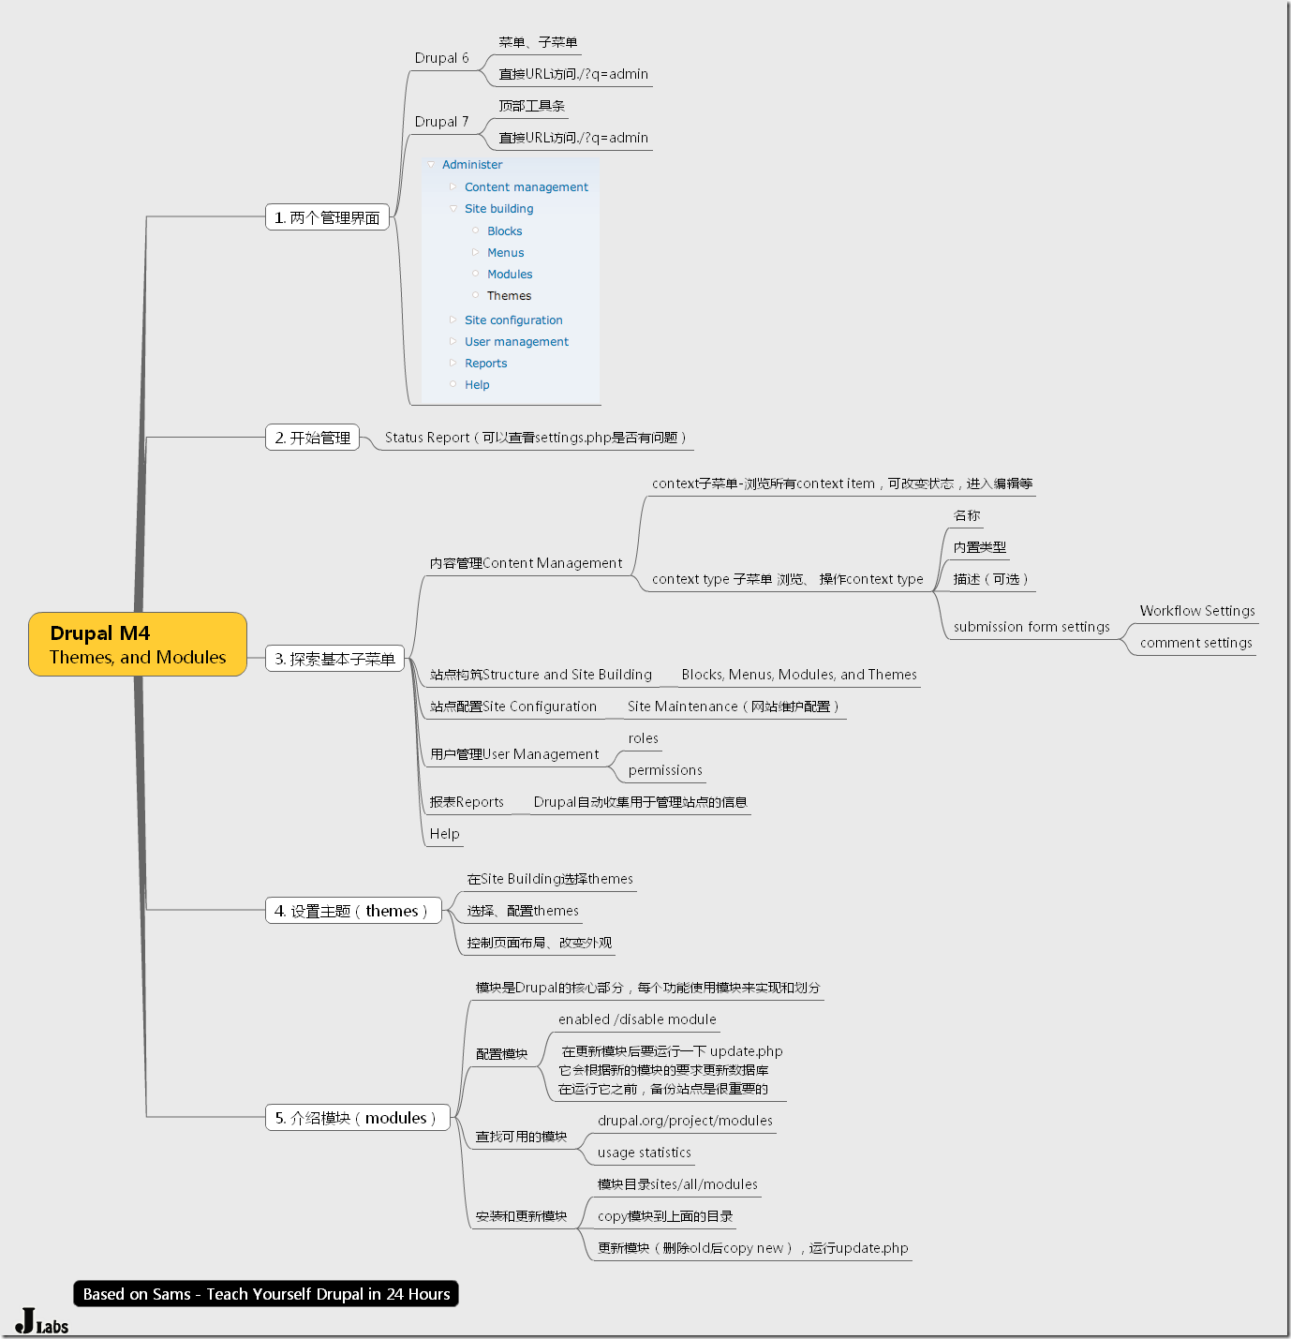Screen dimensions: 1291x1339
Task: Select the Help topic under submenu branch
Action: 445,834
